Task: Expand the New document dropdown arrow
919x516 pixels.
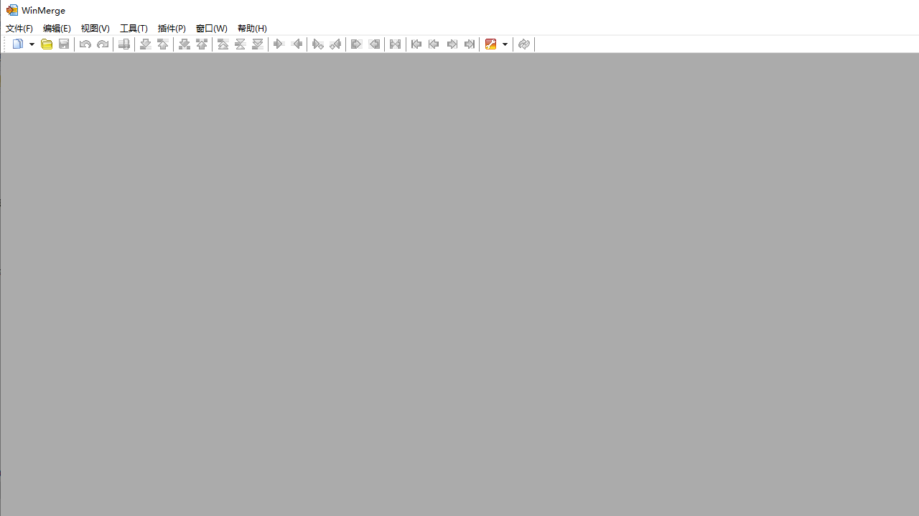Action: click(x=32, y=44)
